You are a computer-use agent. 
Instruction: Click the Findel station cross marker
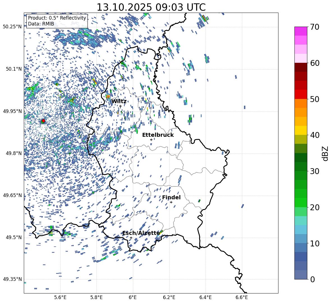tap(171, 202)
